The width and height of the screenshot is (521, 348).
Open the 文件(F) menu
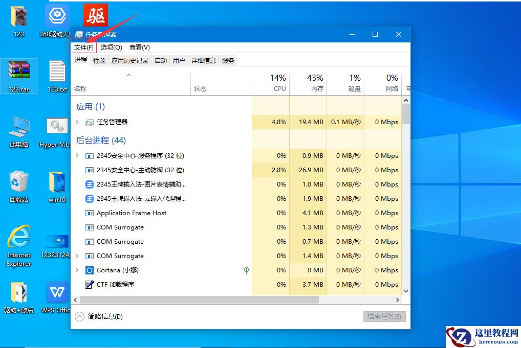click(x=83, y=47)
